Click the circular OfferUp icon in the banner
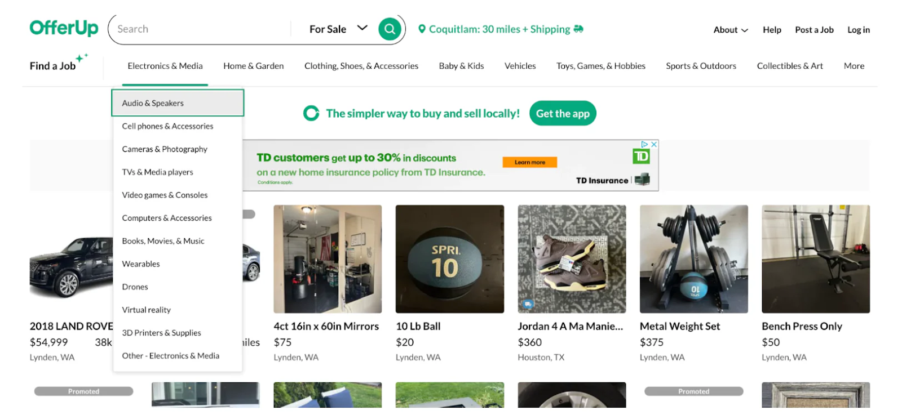 pyautogui.click(x=311, y=113)
